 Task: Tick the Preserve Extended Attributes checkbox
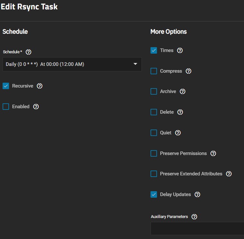(x=154, y=174)
